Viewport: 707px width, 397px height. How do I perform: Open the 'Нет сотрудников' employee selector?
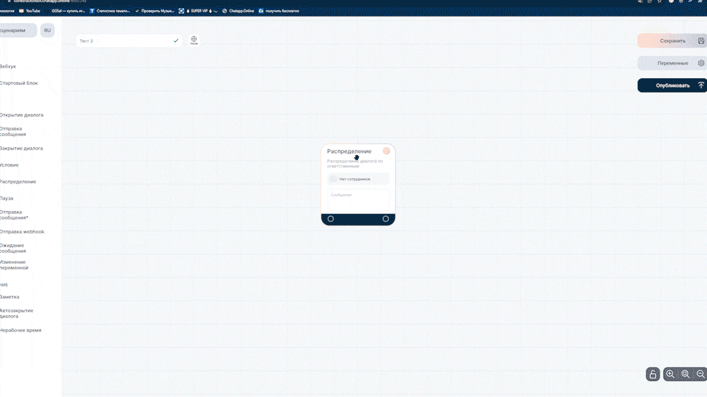(358, 179)
